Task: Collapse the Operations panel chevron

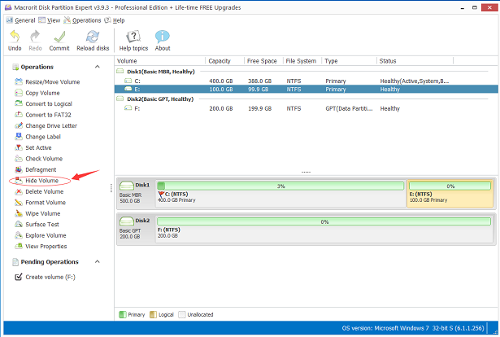Action: (x=98, y=67)
